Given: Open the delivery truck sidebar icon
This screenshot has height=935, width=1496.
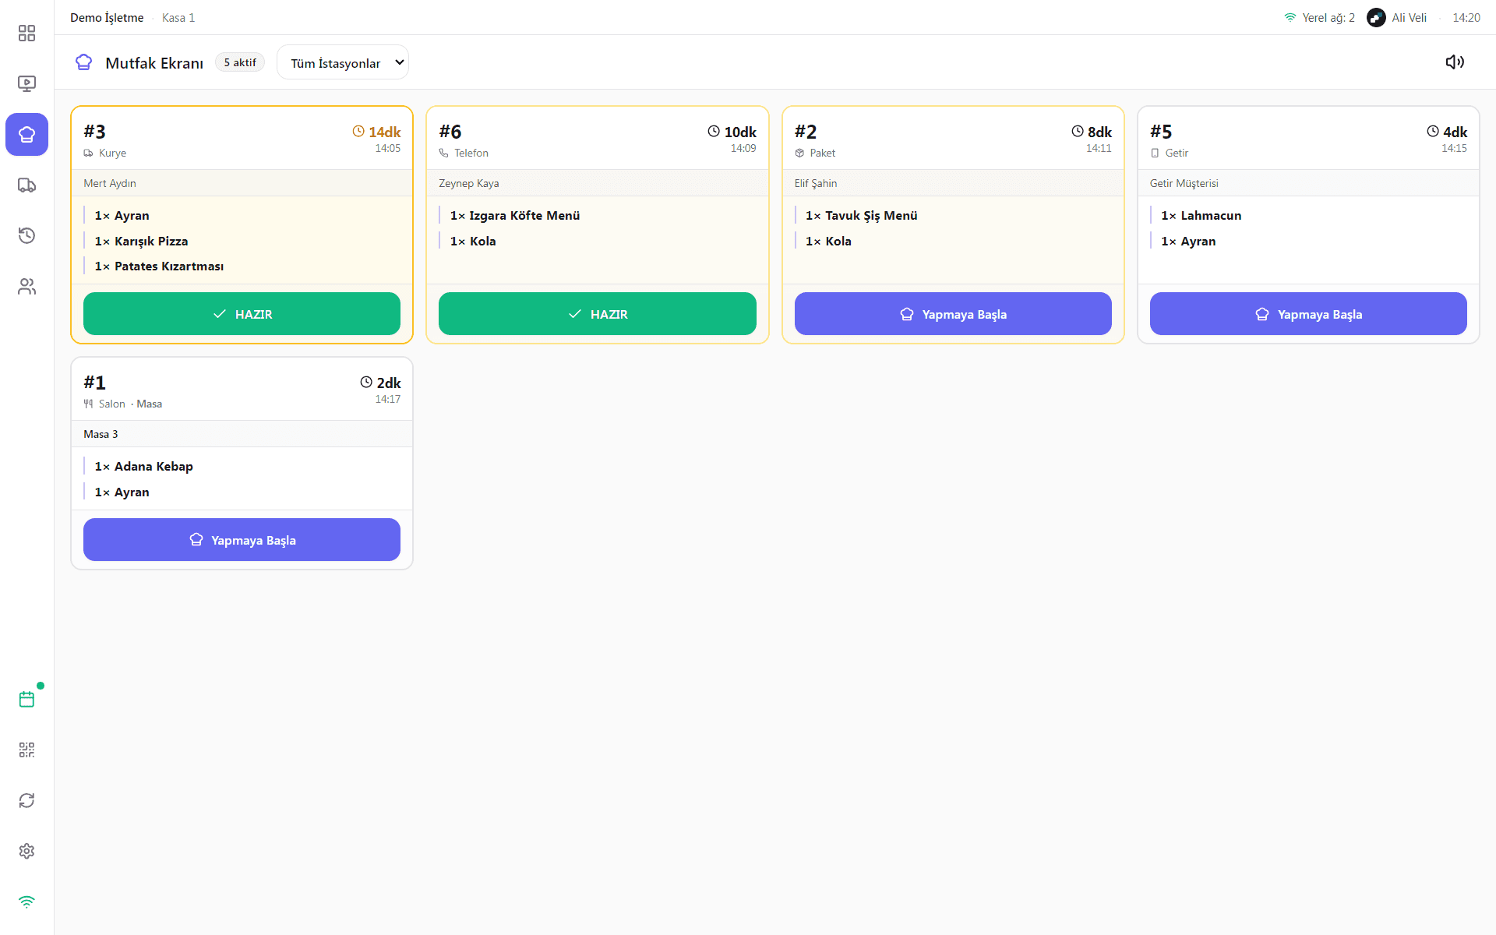Looking at the screenshot, I should point(26,185).
